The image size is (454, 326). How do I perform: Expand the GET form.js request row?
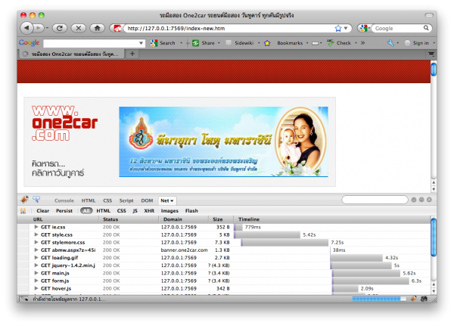(36, 281)
